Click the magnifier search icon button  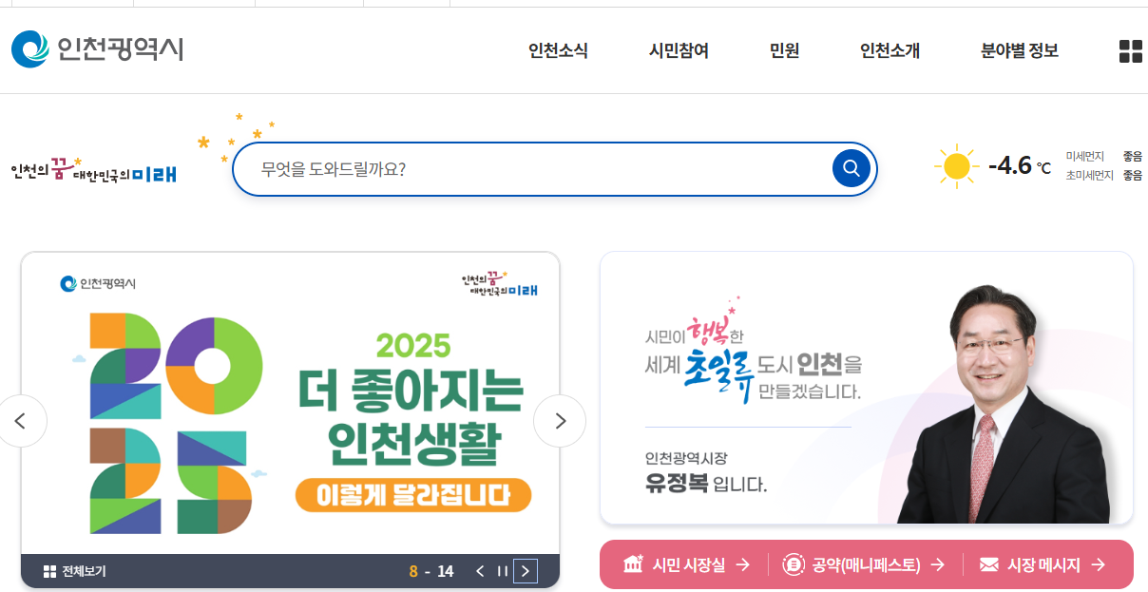pos(851,168)
